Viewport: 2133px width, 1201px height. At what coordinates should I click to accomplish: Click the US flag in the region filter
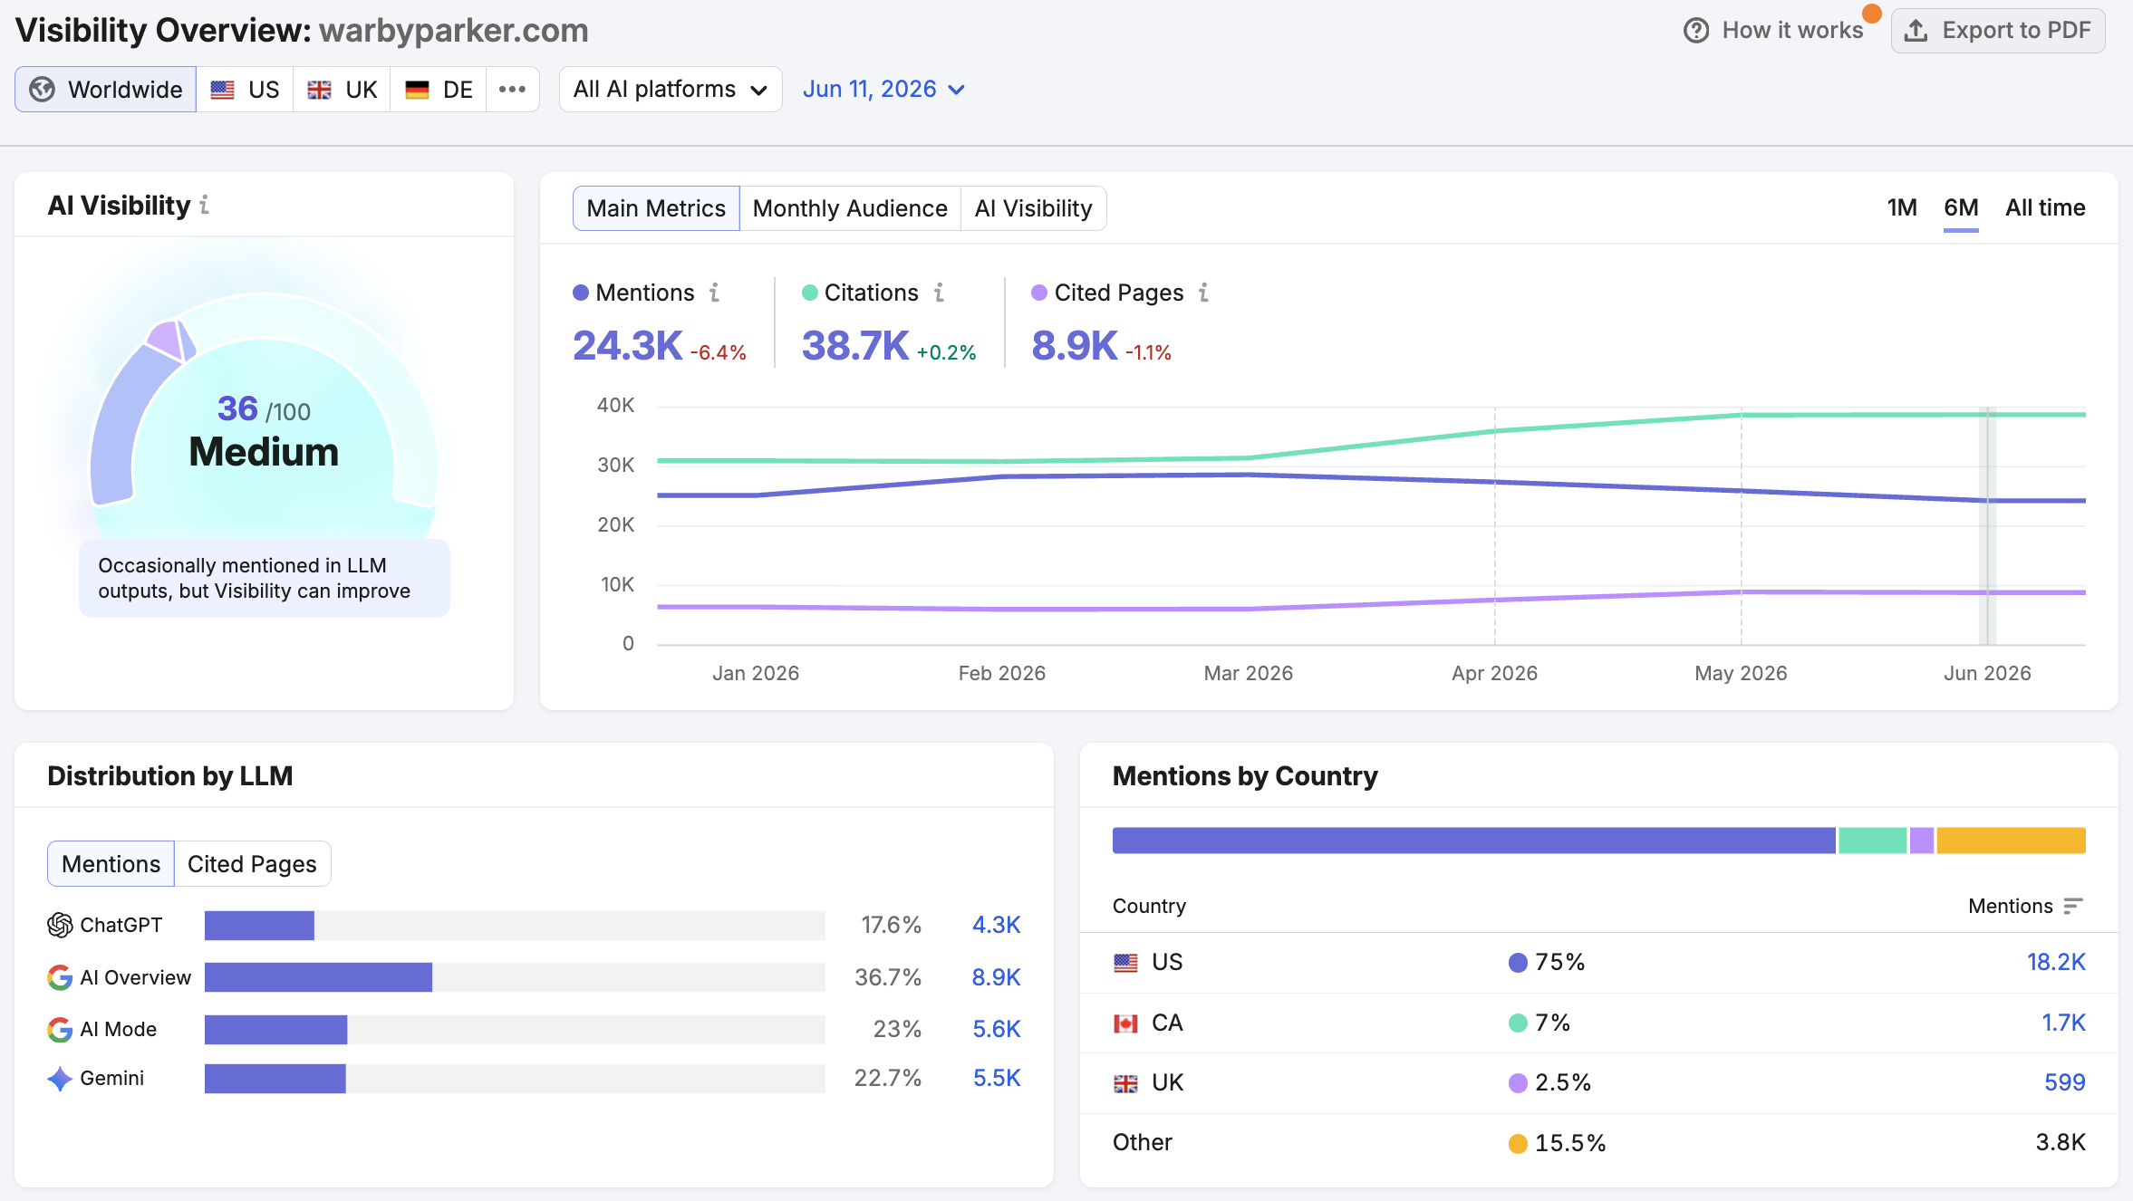(x=223, y=90)
